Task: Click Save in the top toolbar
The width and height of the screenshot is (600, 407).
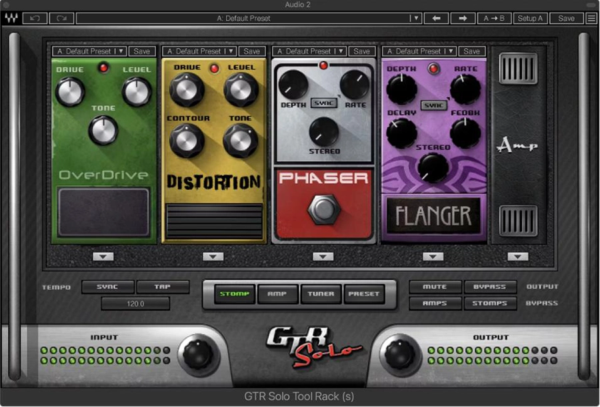Action: click(566, 18)
